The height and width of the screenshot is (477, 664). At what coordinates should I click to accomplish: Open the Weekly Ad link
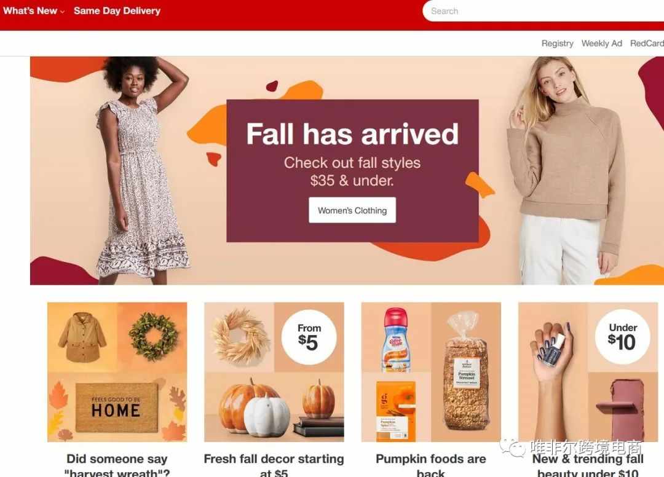(x=602, y=43)
